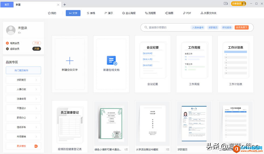The height and width of the screenshot is (154, 264).
Task: Switch to the 表格 tab
Action: [91, 13]
